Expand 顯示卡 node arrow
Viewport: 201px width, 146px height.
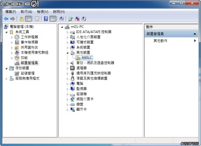[68, 110]
